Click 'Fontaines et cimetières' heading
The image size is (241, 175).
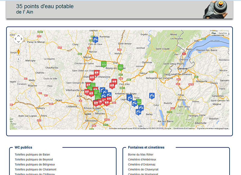click(146, 148)
